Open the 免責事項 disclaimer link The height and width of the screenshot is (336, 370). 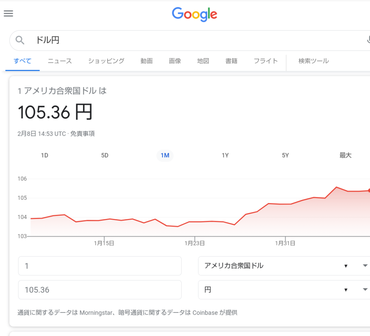(82, 134)
